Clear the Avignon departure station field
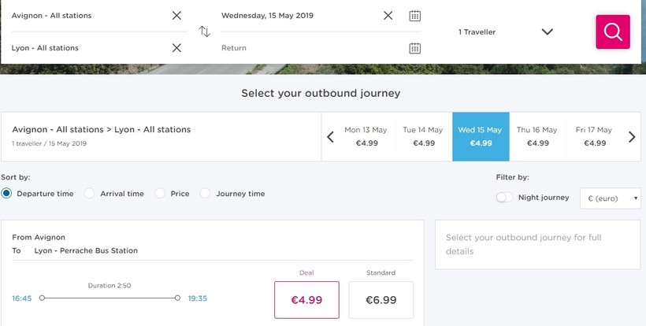The image size is (646, 326). 176,16
